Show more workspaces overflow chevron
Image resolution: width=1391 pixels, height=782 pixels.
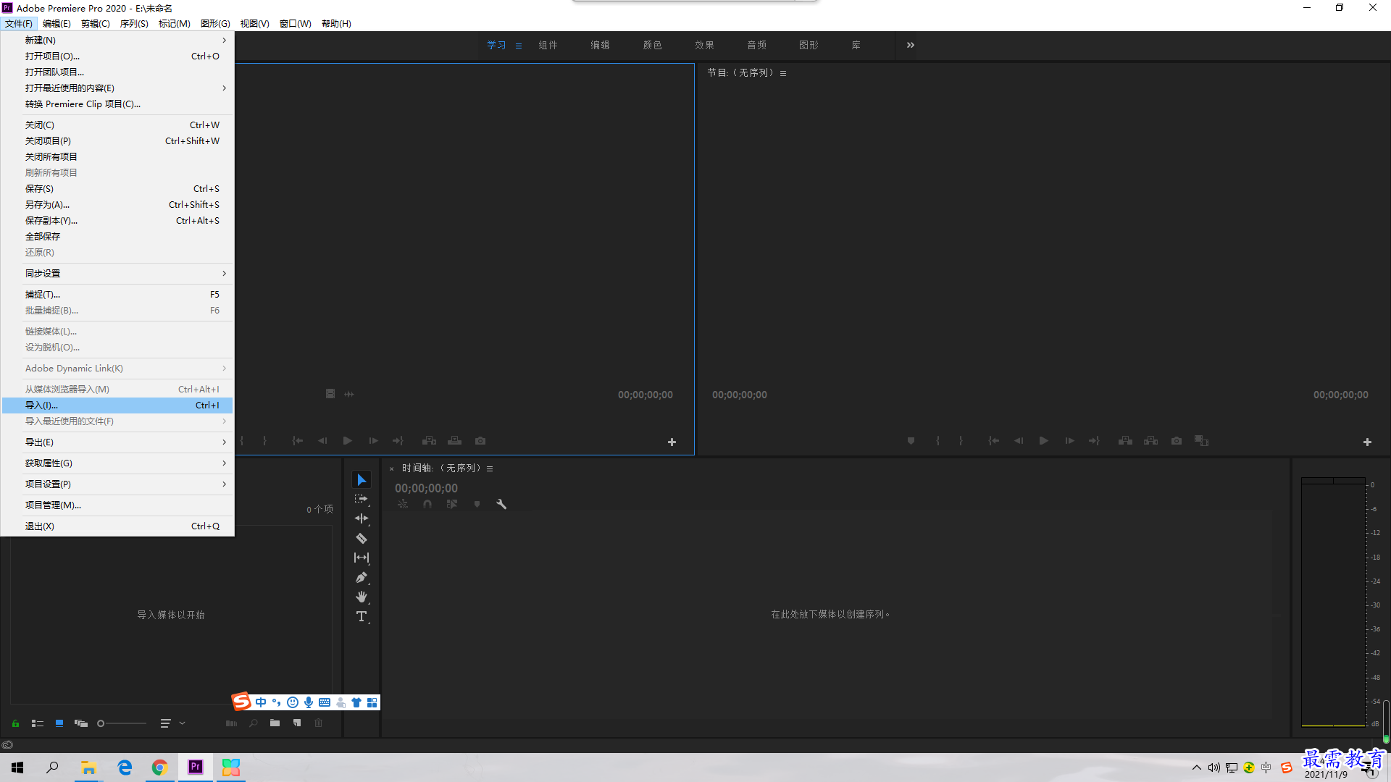click(911, 45)
